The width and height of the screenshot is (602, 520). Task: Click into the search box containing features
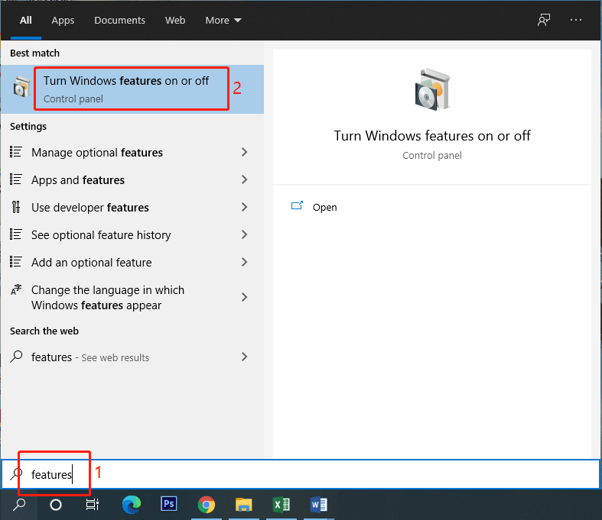[301, 474]
